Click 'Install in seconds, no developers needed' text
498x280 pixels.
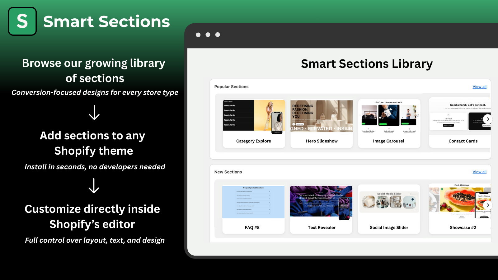tap(95, 167)
